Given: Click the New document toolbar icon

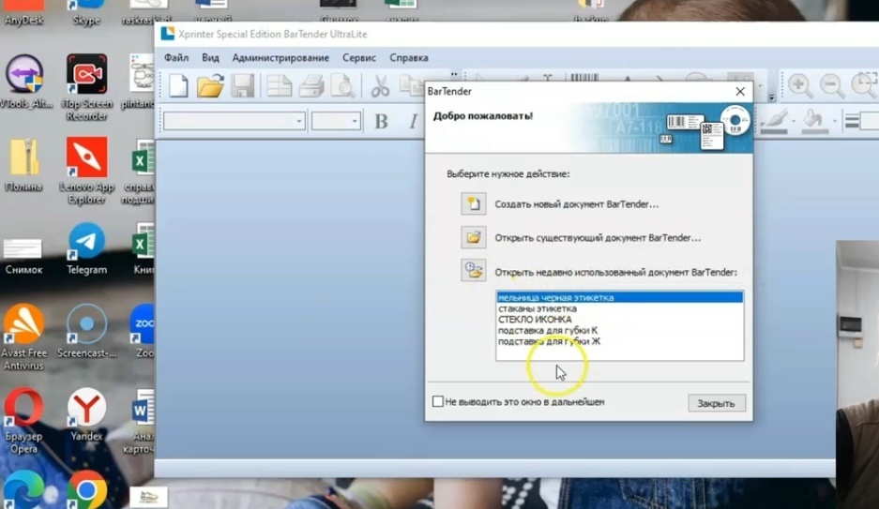Looking at the screenshot, I should click(x=178, y=86).
